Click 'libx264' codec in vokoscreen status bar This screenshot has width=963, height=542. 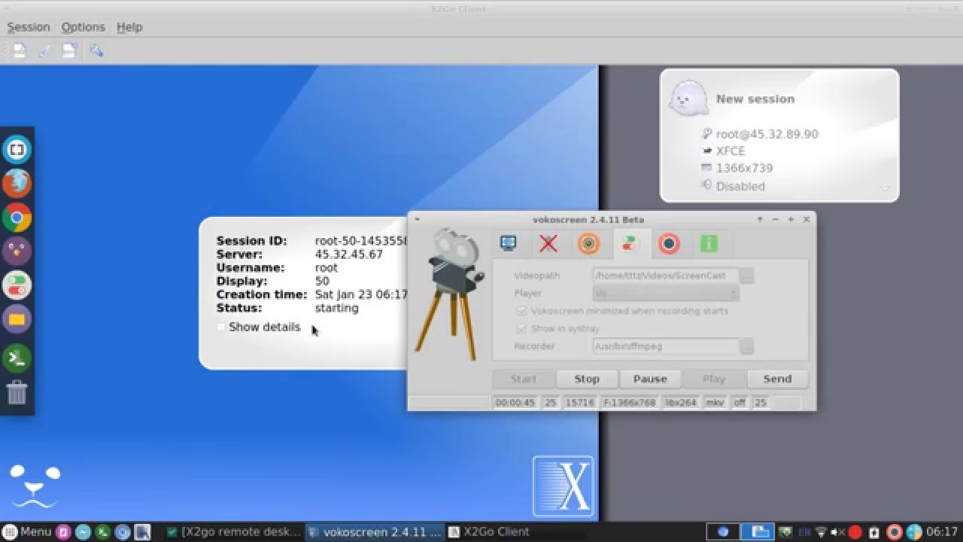coord(681,403)
